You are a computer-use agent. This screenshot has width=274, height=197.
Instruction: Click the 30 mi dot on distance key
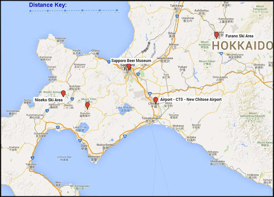point(82,10)
